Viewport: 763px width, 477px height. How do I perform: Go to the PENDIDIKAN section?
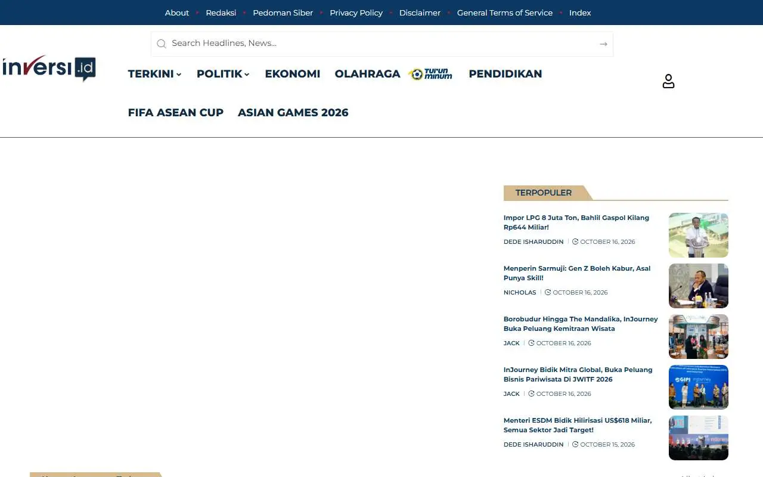click(505, 74)
